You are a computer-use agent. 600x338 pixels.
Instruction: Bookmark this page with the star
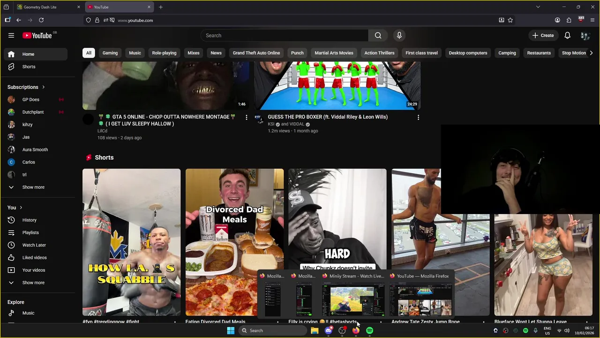510,20
